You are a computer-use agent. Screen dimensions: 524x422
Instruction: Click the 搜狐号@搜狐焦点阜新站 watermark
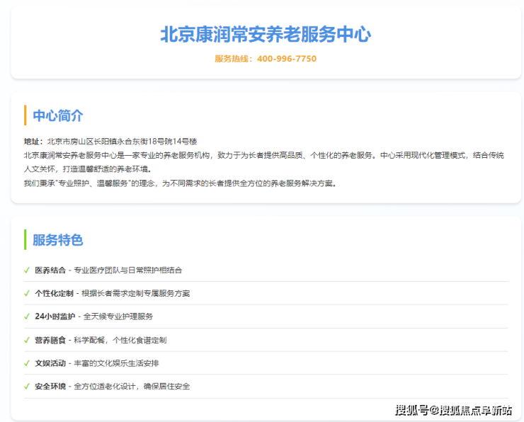tap(453, 409)
